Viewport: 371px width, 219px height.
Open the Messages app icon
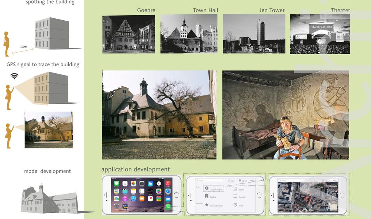point(116,183)
